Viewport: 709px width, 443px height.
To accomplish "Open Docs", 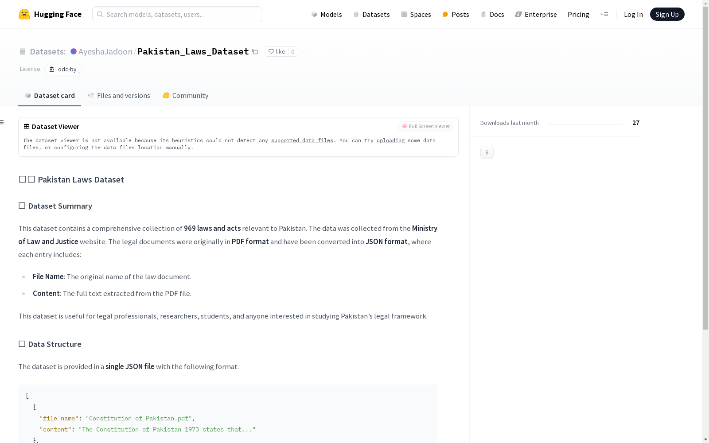I will (x=492, y=14).
